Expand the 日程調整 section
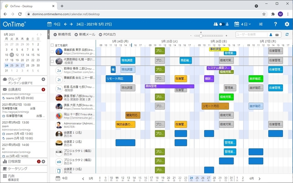Image resolution: width=293 pixels, height=183 pixels. [14, 162]
